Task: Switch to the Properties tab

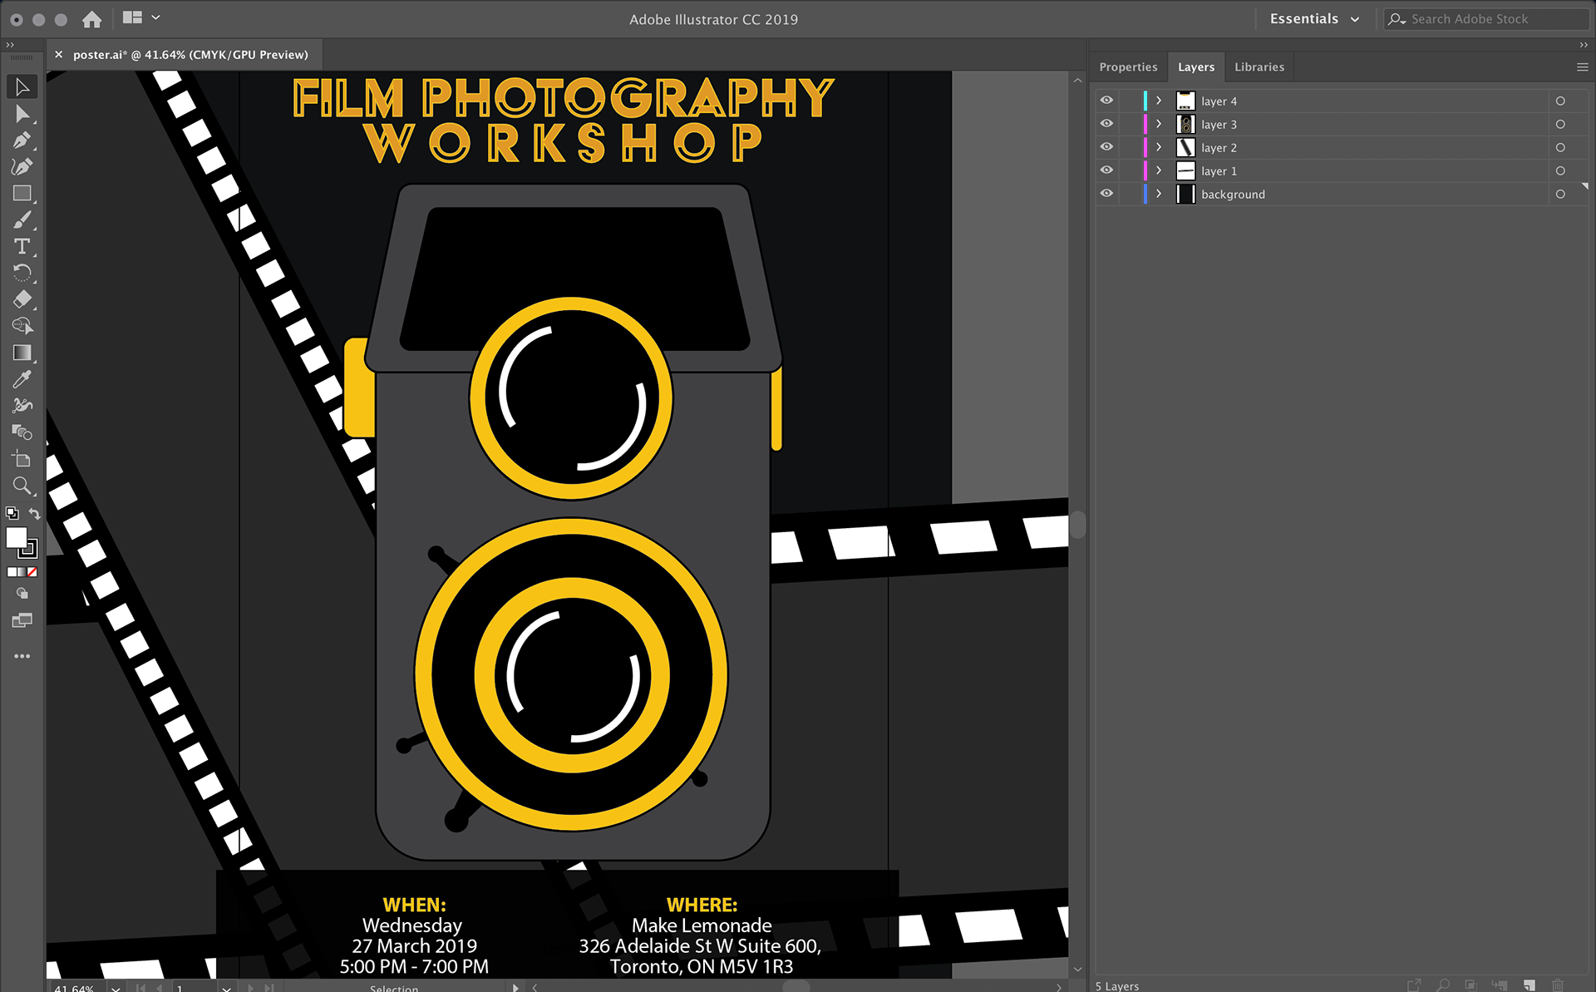Action: (x=1128, y=67)
